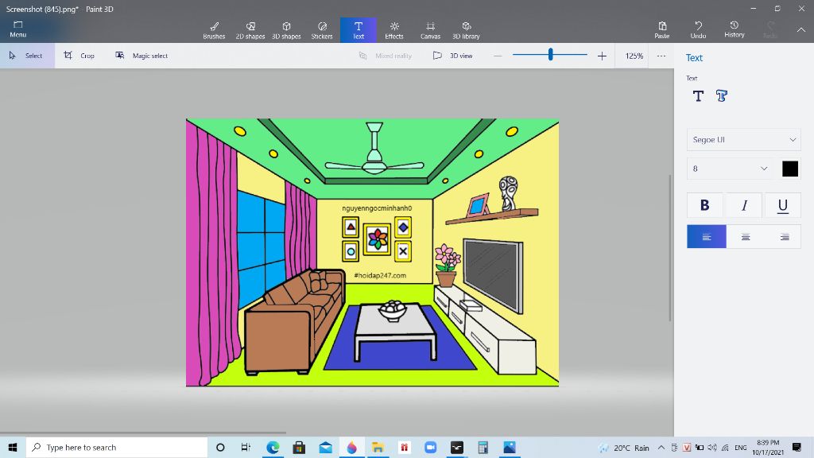Image resolution: width=814 pixels, height=458 pixels.
Task: Open the Canvas tab
Action: click(x=430, y=30)
